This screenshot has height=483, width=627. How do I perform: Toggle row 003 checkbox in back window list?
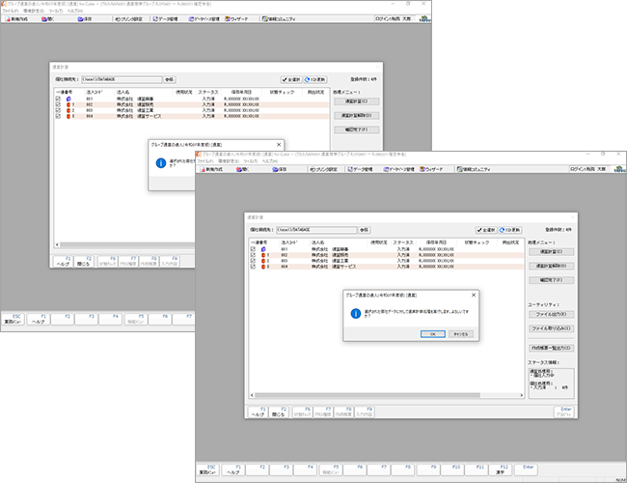coord(58,110)
